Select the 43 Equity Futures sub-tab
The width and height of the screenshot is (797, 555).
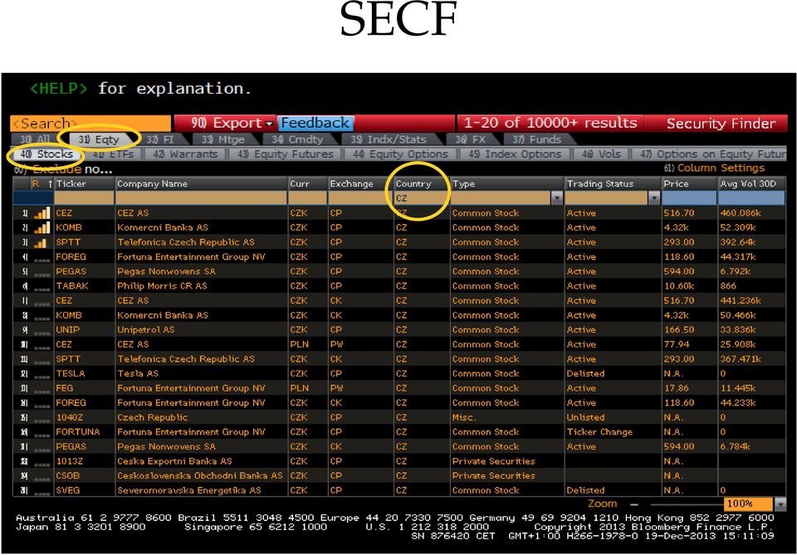click(285, 153)
